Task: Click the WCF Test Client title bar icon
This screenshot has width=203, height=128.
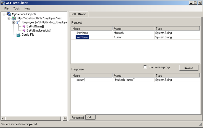Action: [3, 3]
